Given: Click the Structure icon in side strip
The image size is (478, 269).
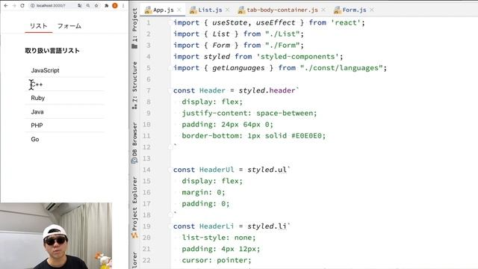Looking at the screenshot, I should 134,107.
